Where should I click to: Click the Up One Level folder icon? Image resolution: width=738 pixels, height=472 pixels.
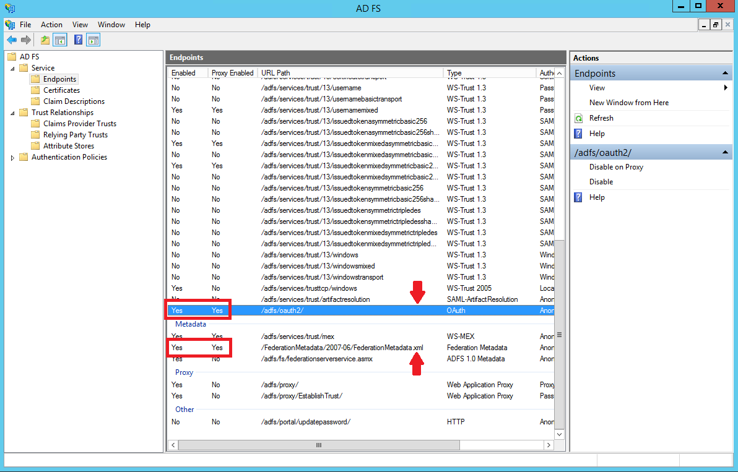(x=45, y=40)
